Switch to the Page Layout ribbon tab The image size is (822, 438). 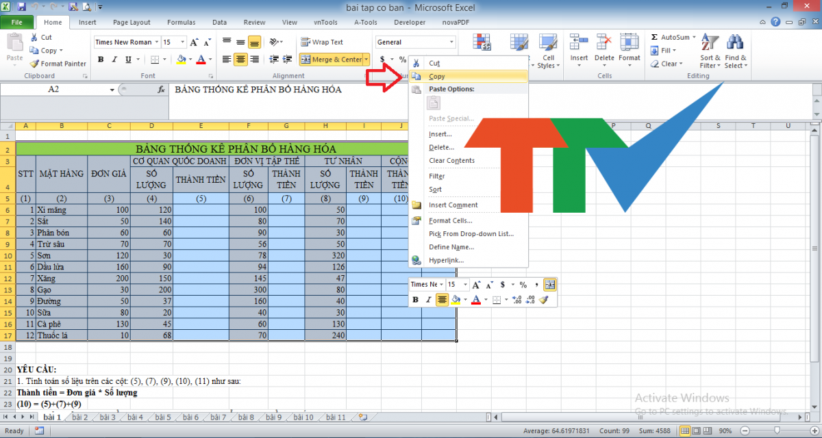[x=132, y=22]
